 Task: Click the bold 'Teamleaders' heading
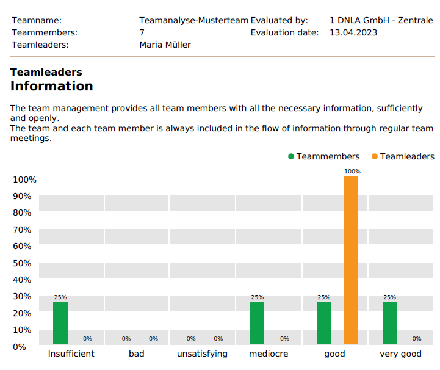point(46,73)
